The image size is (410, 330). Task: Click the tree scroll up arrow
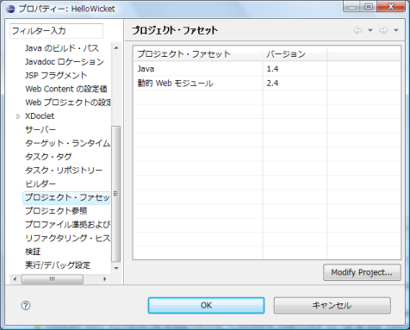click(x=116, y=48)
